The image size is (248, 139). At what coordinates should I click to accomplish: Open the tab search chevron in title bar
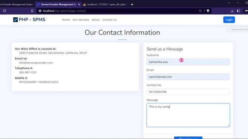tap(229, 3)
